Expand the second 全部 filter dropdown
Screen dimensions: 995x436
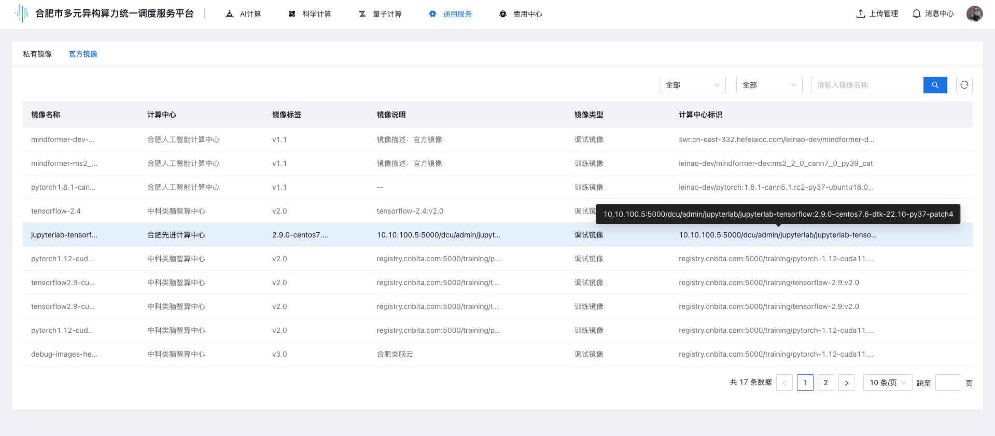click(769, 85)
